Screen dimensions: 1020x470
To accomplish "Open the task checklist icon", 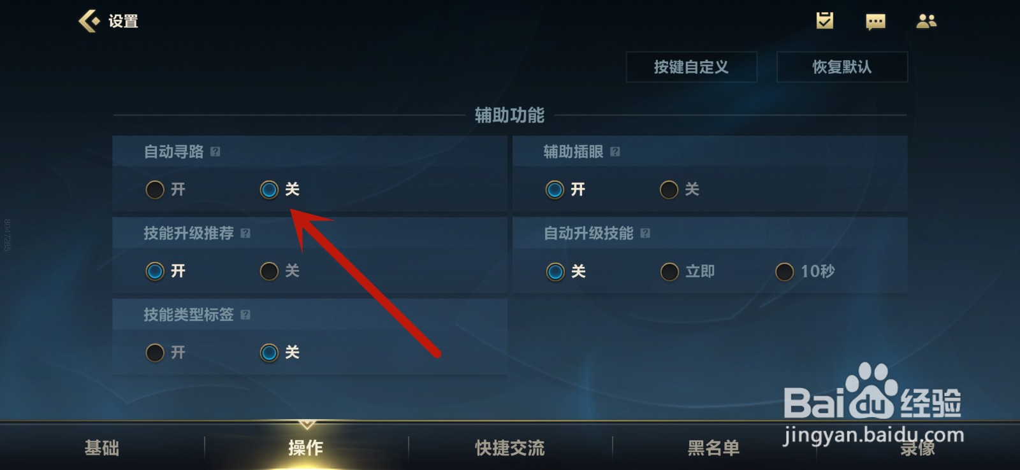I will [824, 20].
